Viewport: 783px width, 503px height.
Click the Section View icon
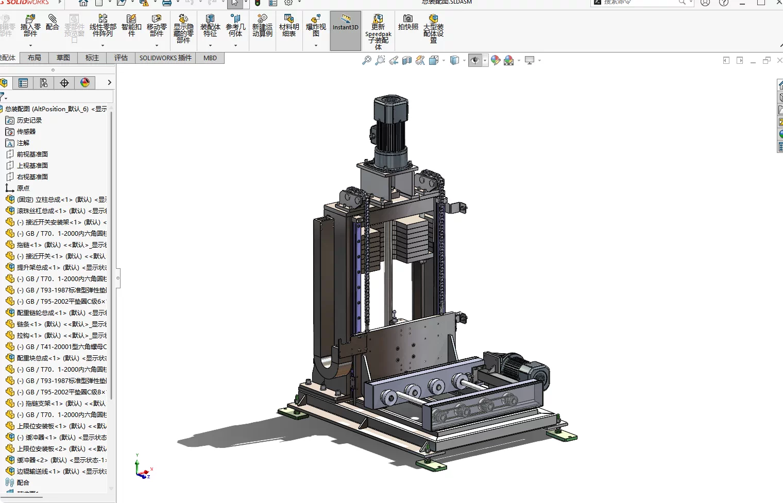coord(407,60)
